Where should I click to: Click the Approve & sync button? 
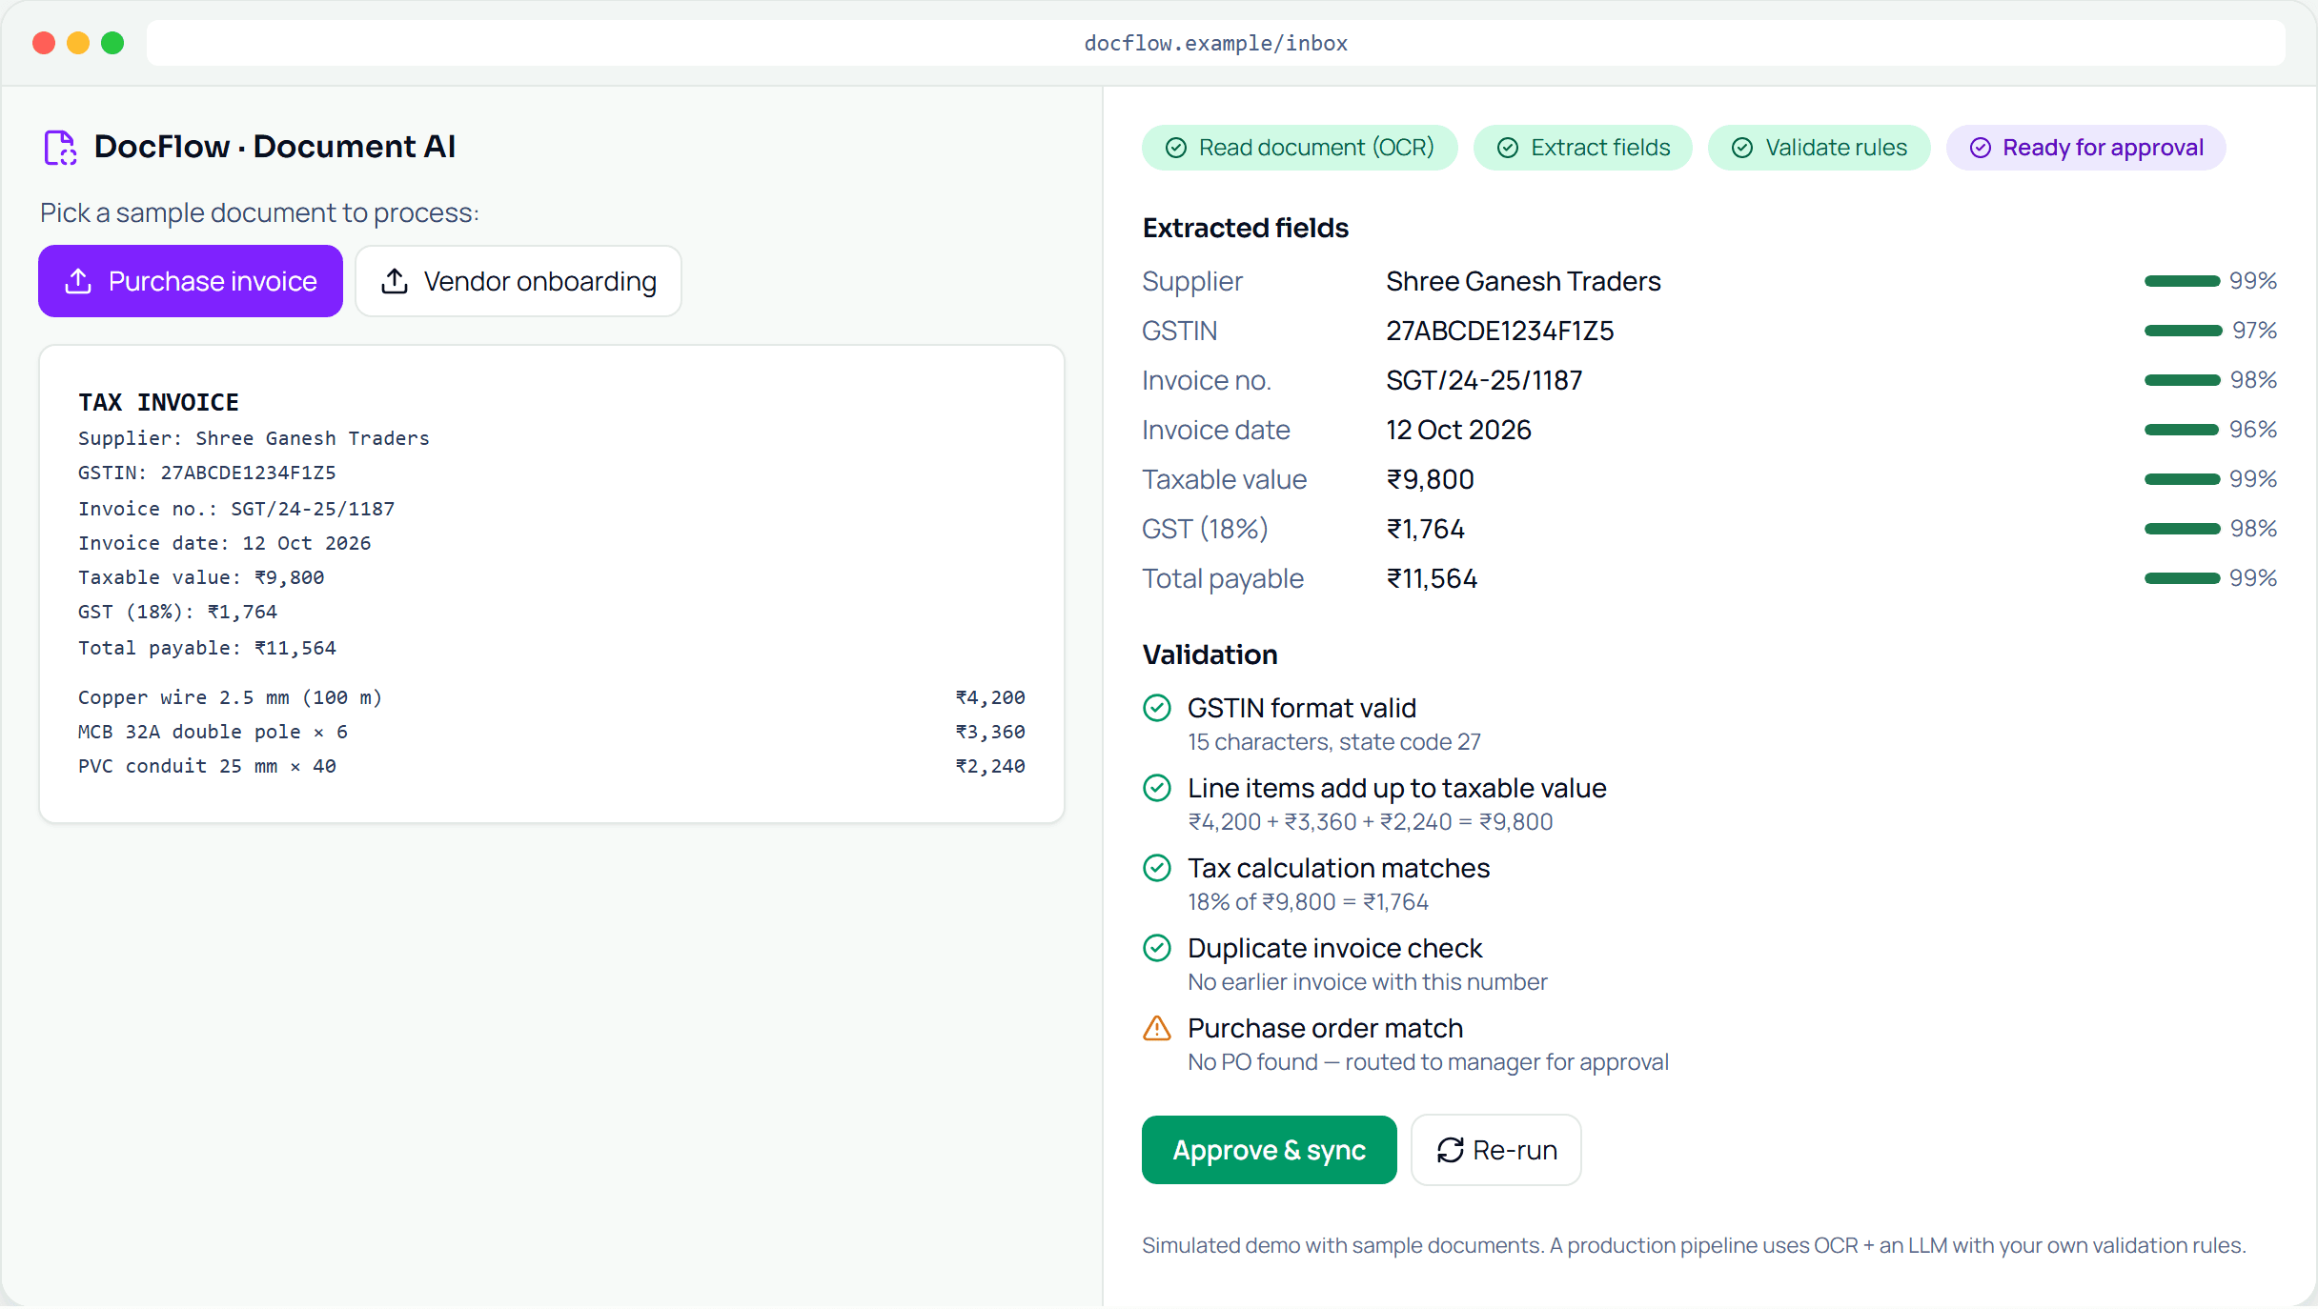pos(1270,1150)
